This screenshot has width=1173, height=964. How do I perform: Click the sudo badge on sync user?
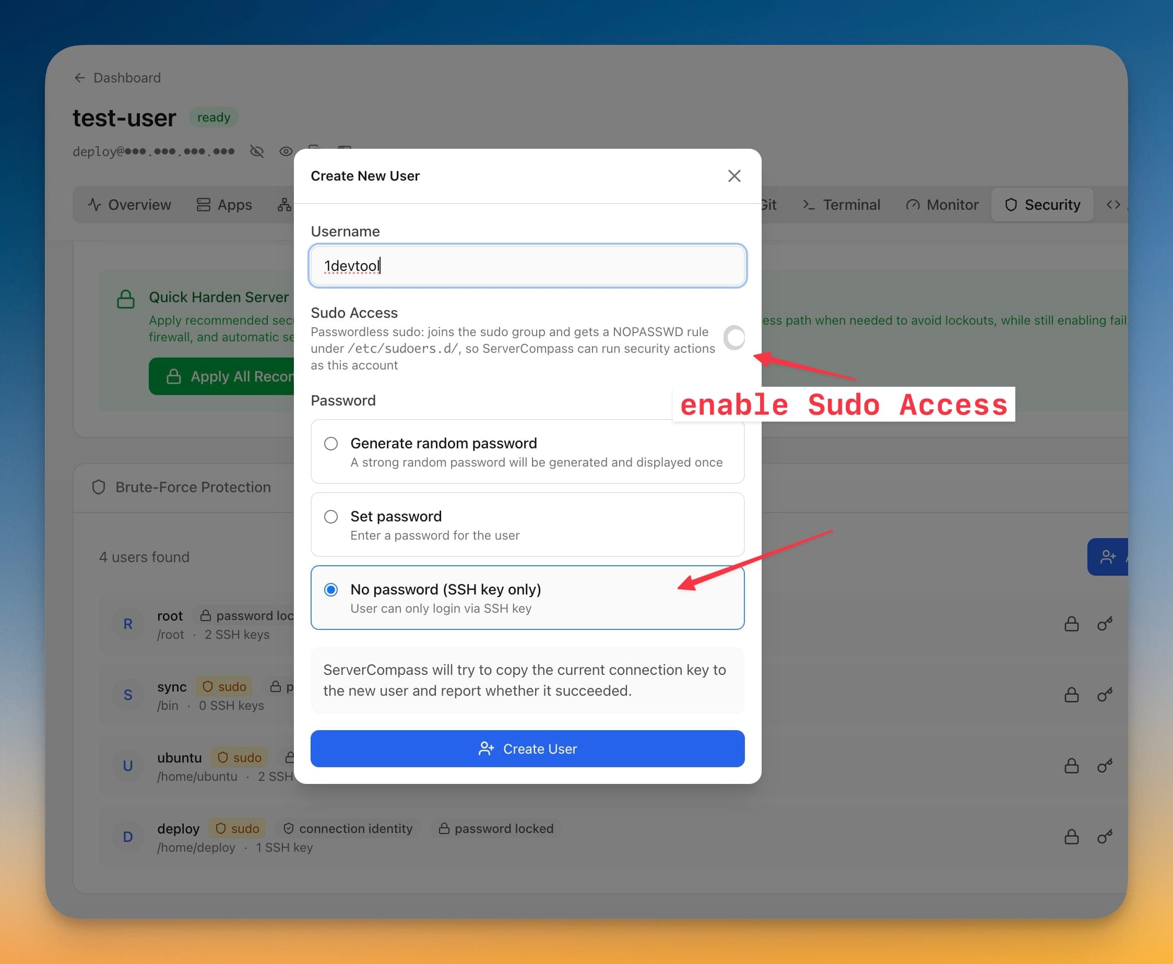click(224, 687)
